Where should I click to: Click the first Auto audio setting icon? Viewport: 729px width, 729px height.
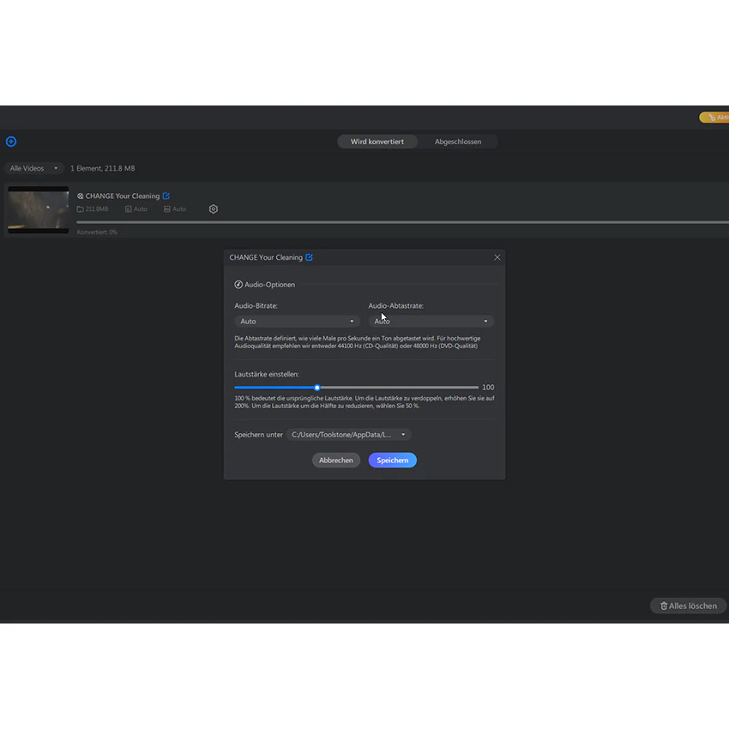click(x=129, y=209)
